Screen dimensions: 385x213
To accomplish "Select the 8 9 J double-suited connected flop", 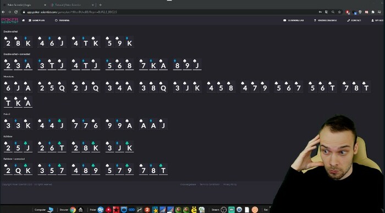I will [188, 65].
